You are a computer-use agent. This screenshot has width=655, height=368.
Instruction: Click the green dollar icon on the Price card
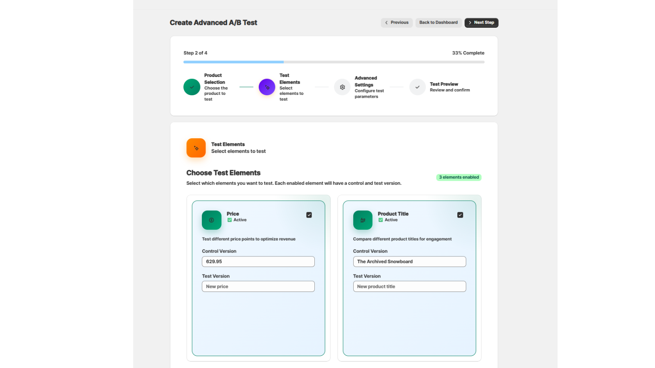pyautogui.click(x=211, y=220)
